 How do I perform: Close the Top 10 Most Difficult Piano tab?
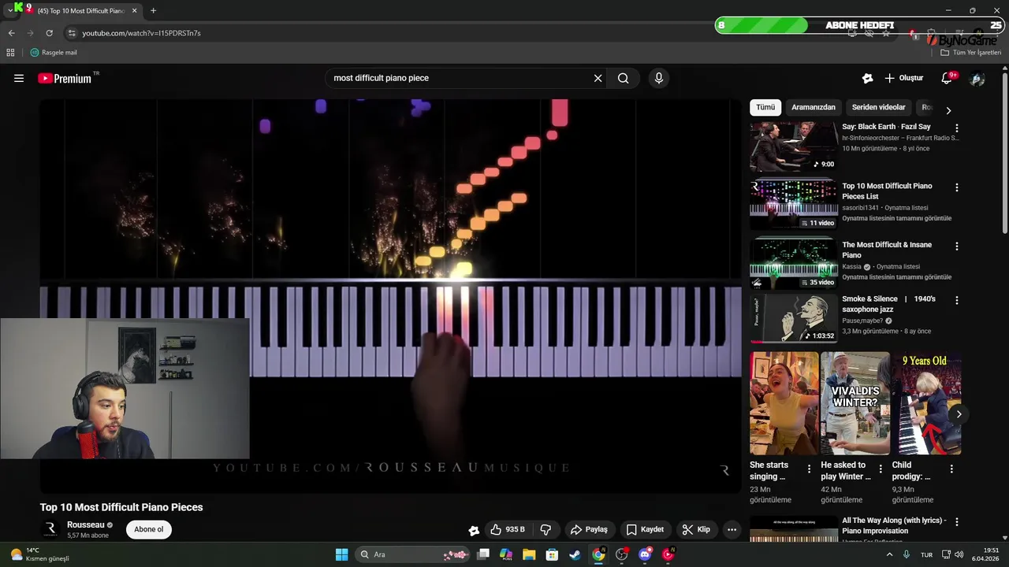tap(135, 11)
